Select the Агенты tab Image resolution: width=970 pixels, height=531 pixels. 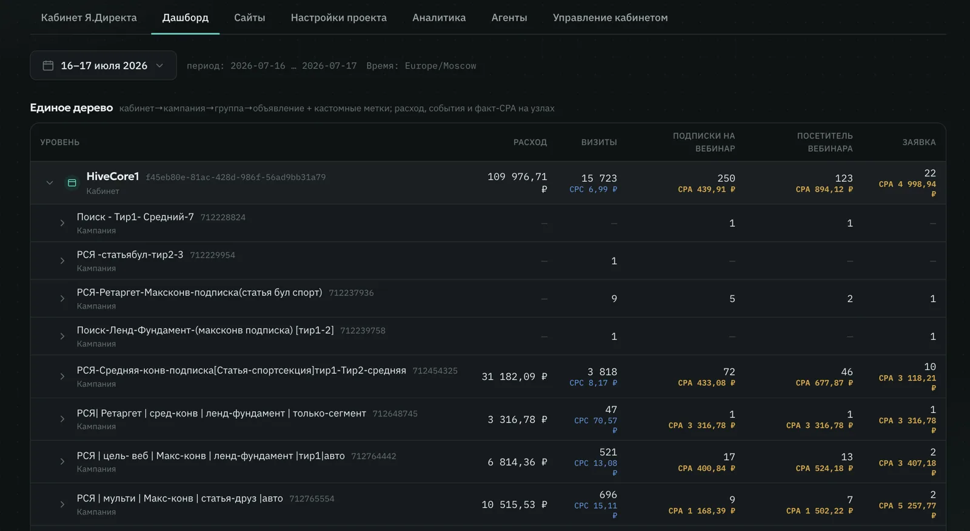click(x=509, y=18)
